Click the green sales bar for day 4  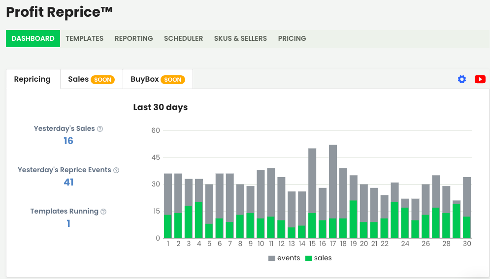coord(199,220)
